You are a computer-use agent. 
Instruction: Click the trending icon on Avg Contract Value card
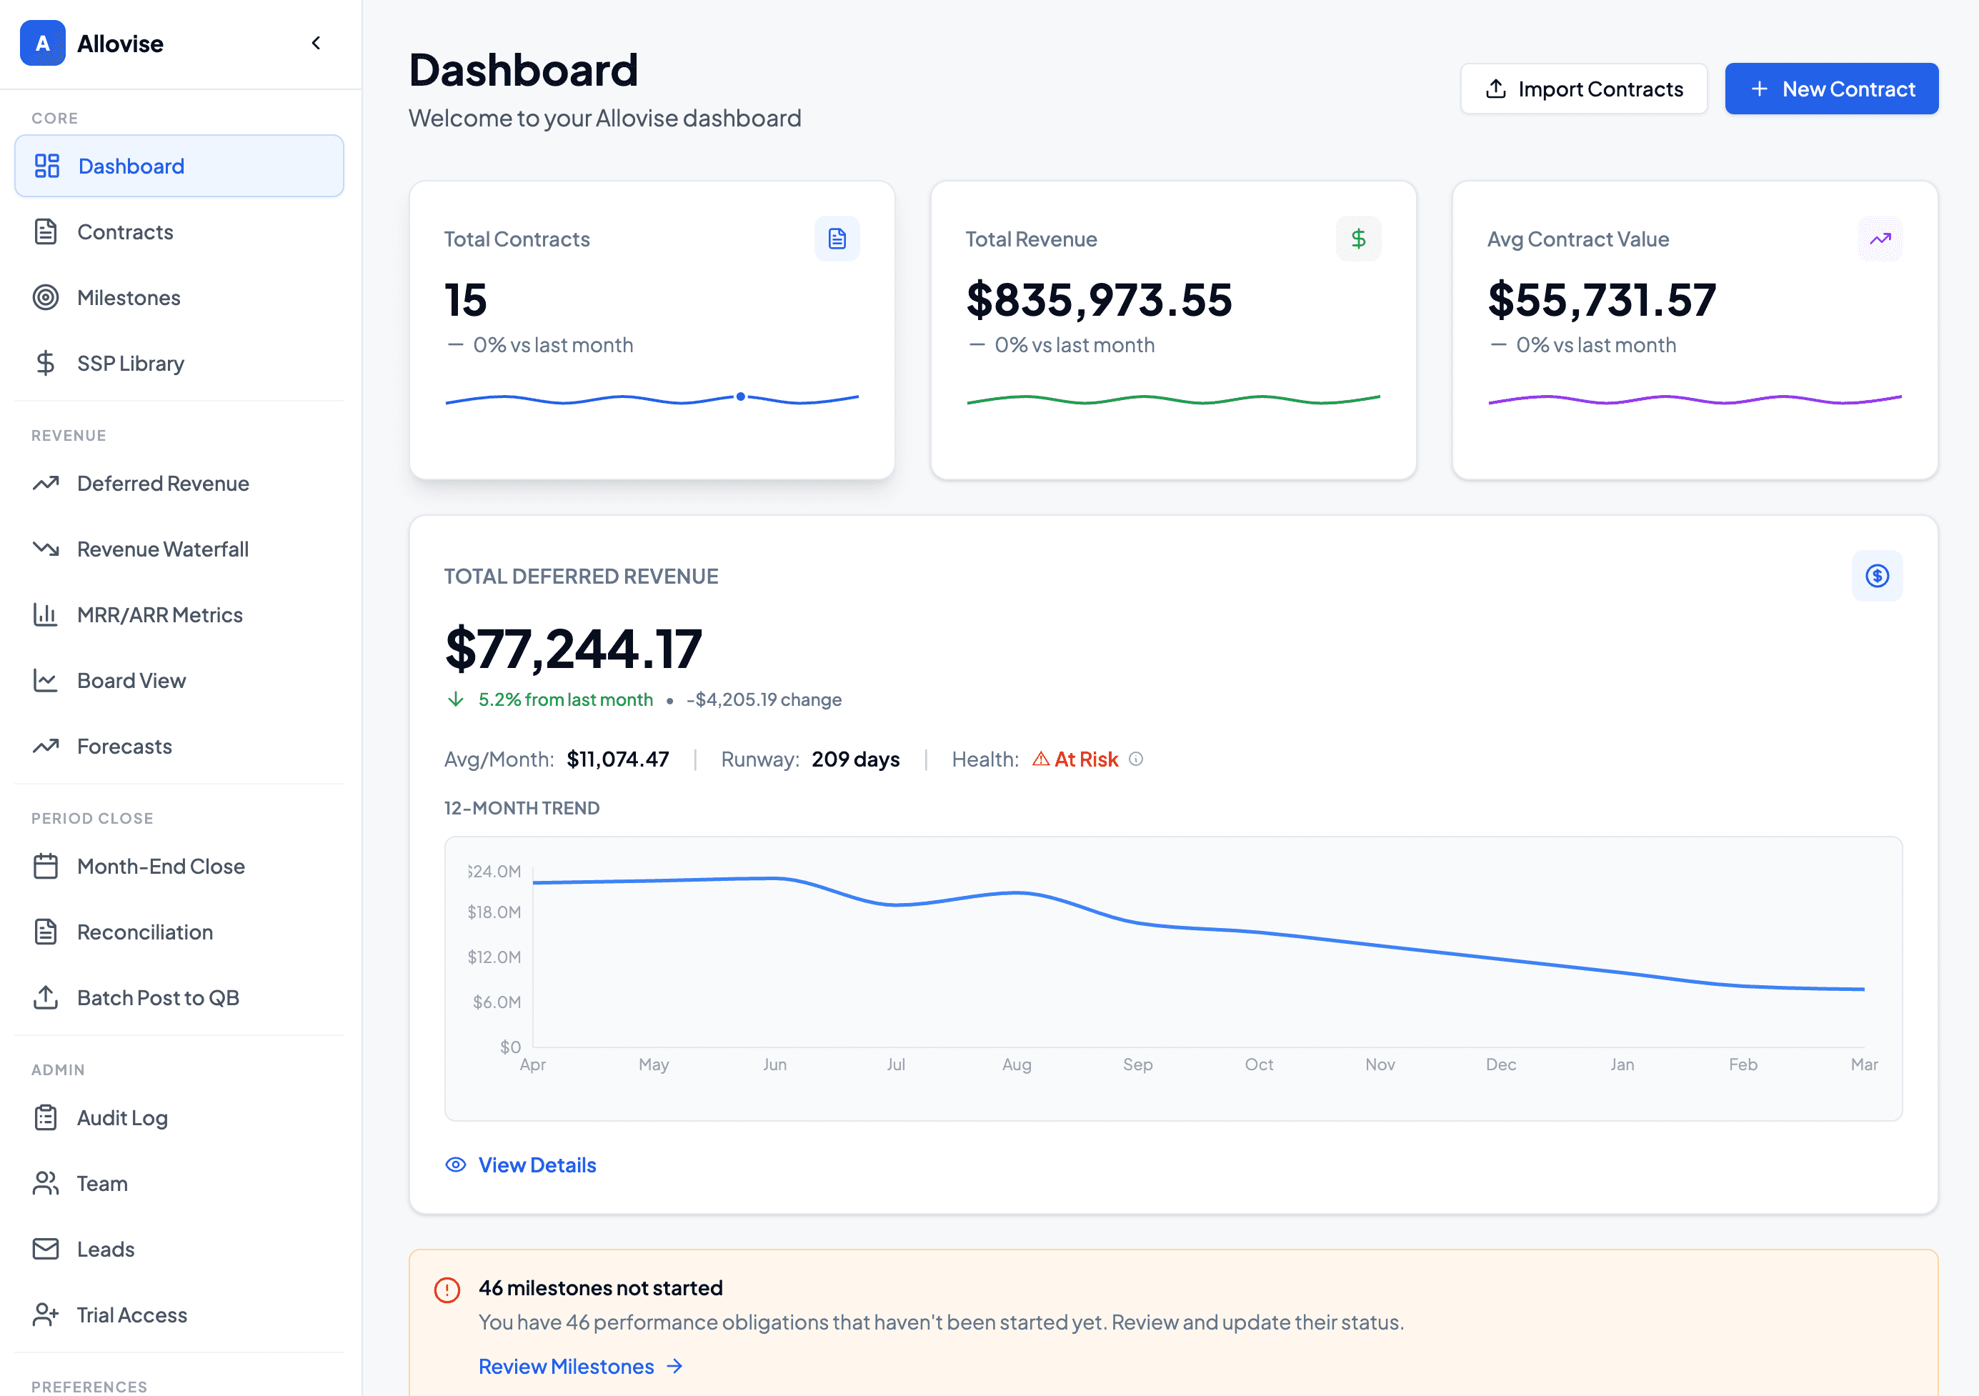(x=1880, y=239)
